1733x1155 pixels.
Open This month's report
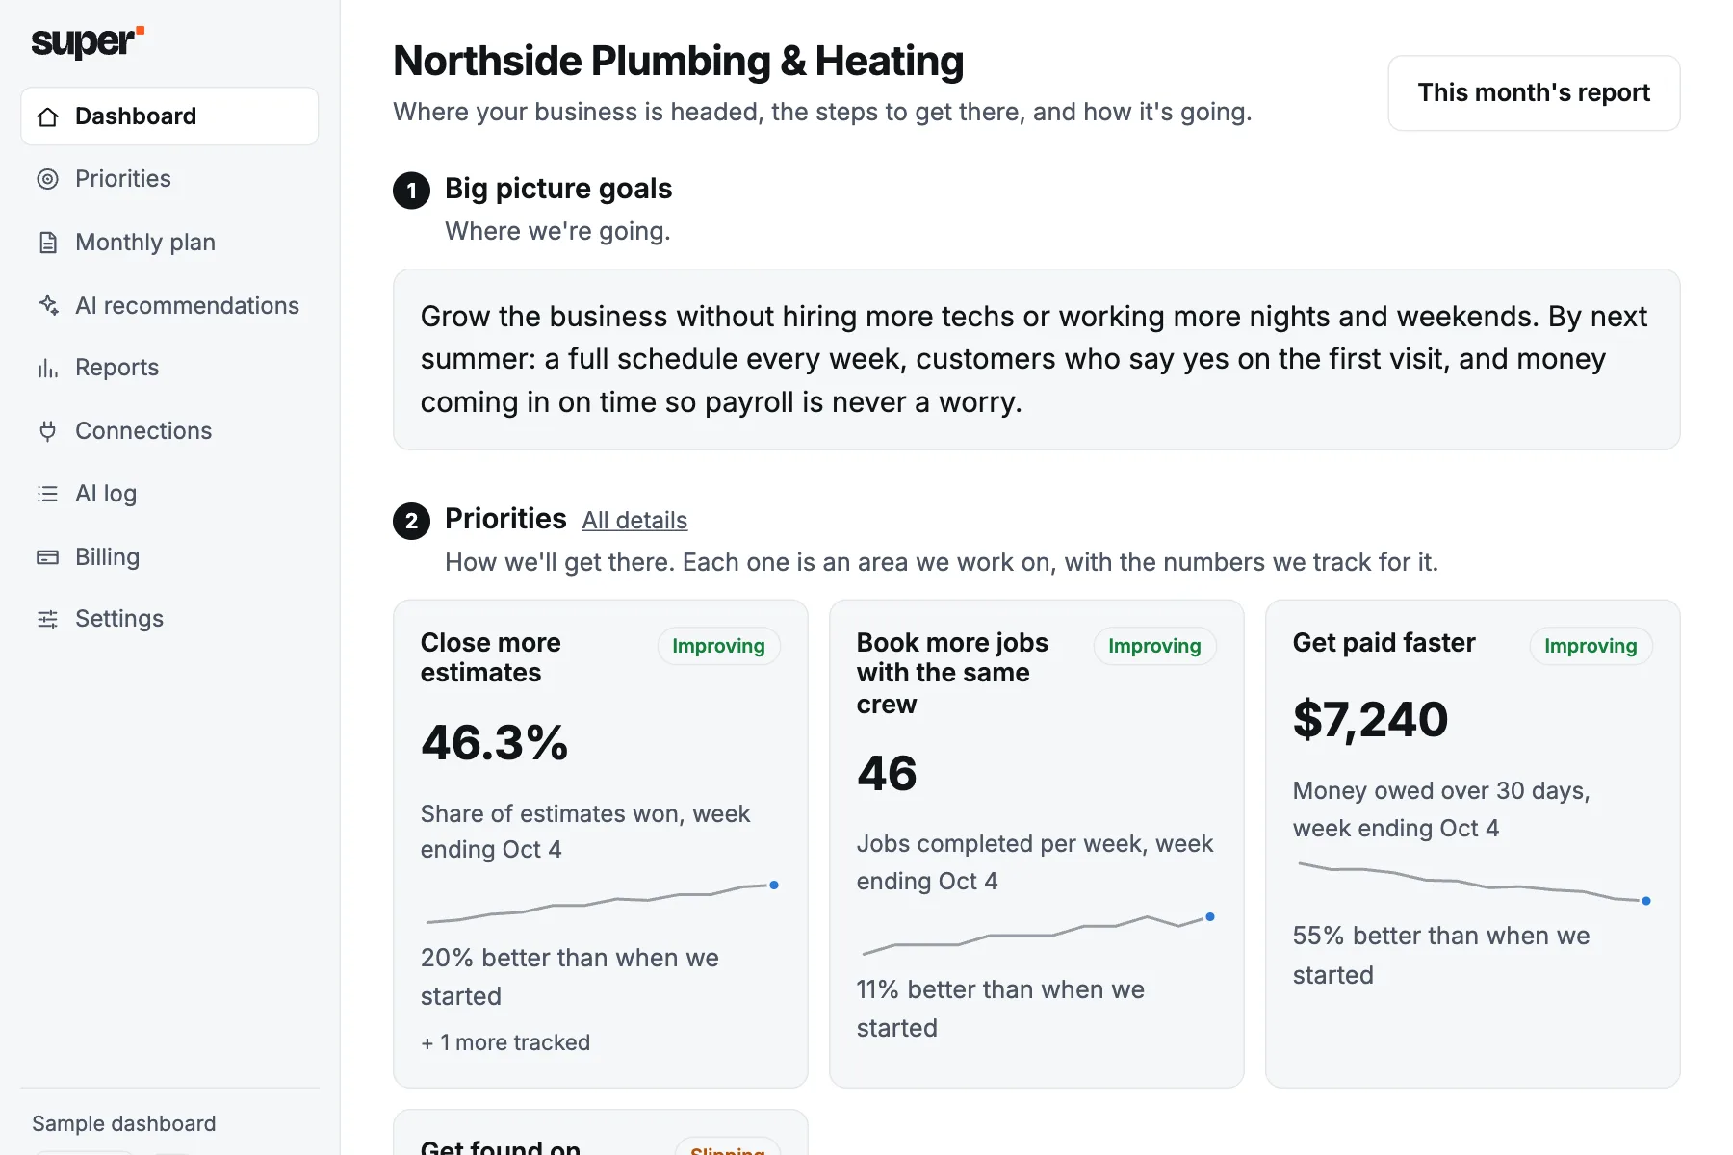pyautogui.click(x=1534, y=92)
